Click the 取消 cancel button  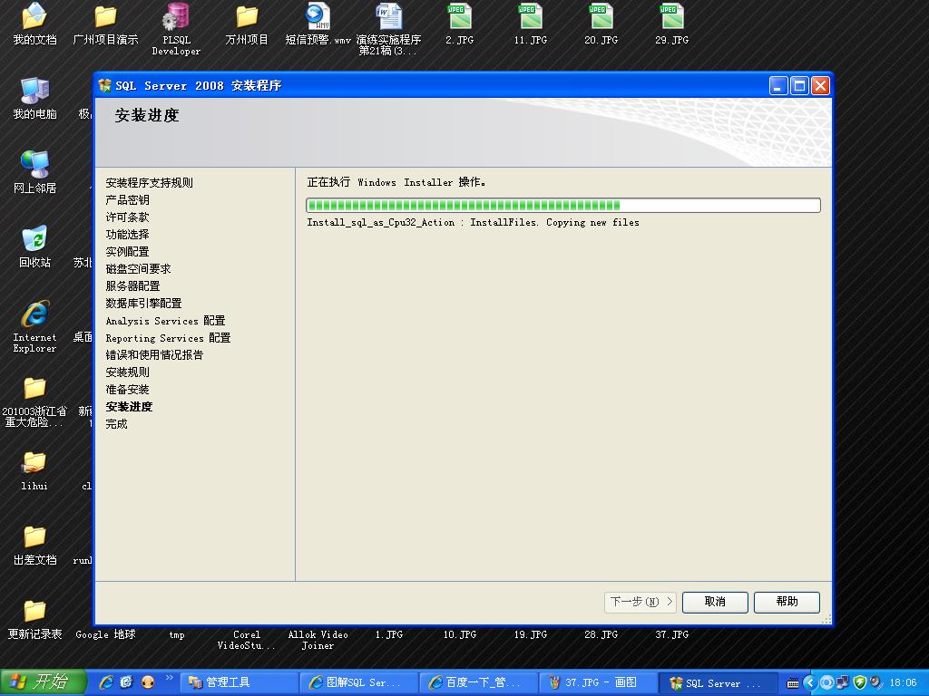[715, 602]
